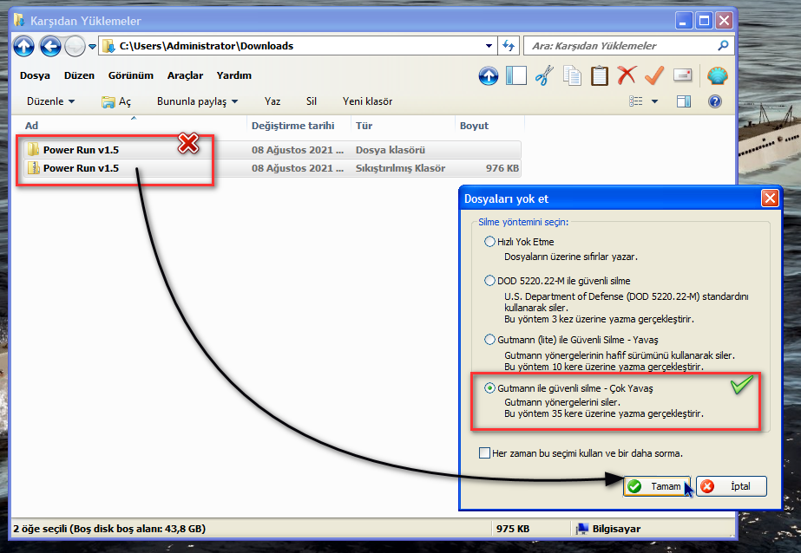
Task: Click the Tamam button
Action: click(x=657, y=486)
